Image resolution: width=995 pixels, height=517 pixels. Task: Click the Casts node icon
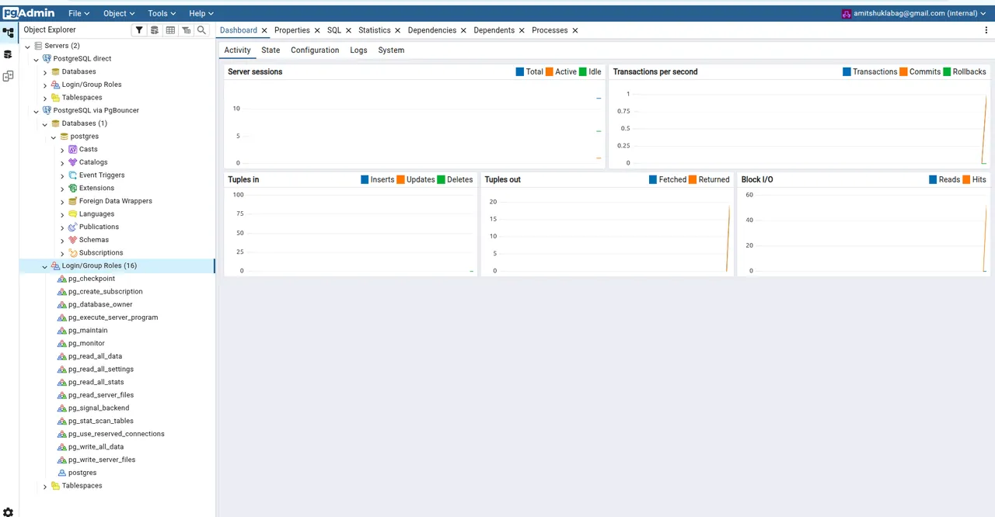point(73,149)
